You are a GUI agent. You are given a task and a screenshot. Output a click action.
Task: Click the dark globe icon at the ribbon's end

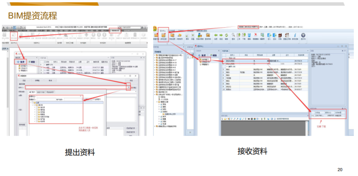(303, 35)
